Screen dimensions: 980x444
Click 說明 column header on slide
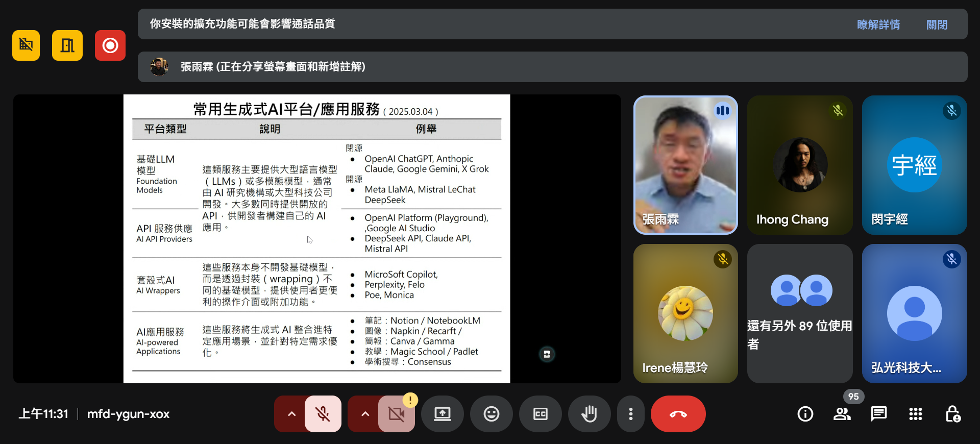pyautogui.click(x=270, y=129)
